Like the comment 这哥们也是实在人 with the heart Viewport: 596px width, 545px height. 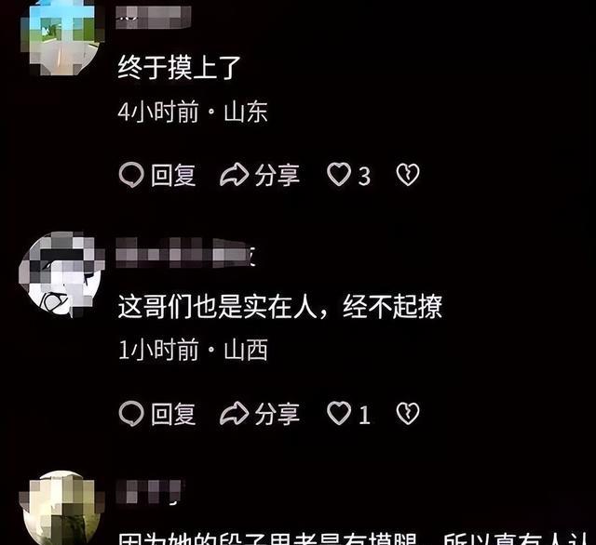[339, 413]
